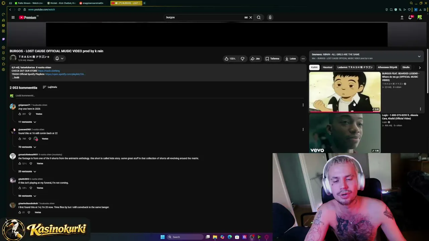Like the 'playing at my funeral' comment

pos(20,188)
